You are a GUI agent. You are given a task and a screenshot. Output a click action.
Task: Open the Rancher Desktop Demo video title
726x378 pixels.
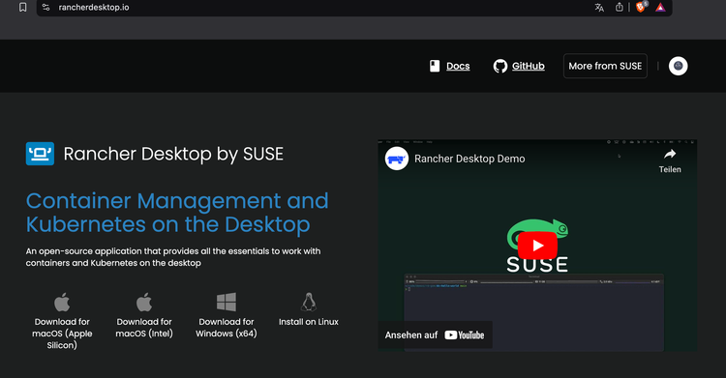pyautogui.click(x=469, y=159)
